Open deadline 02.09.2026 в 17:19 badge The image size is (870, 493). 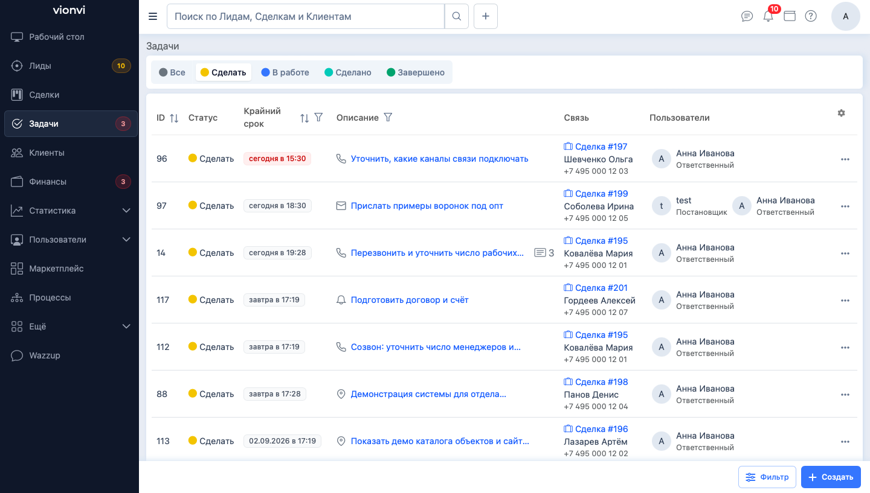[x=282, y=441]
